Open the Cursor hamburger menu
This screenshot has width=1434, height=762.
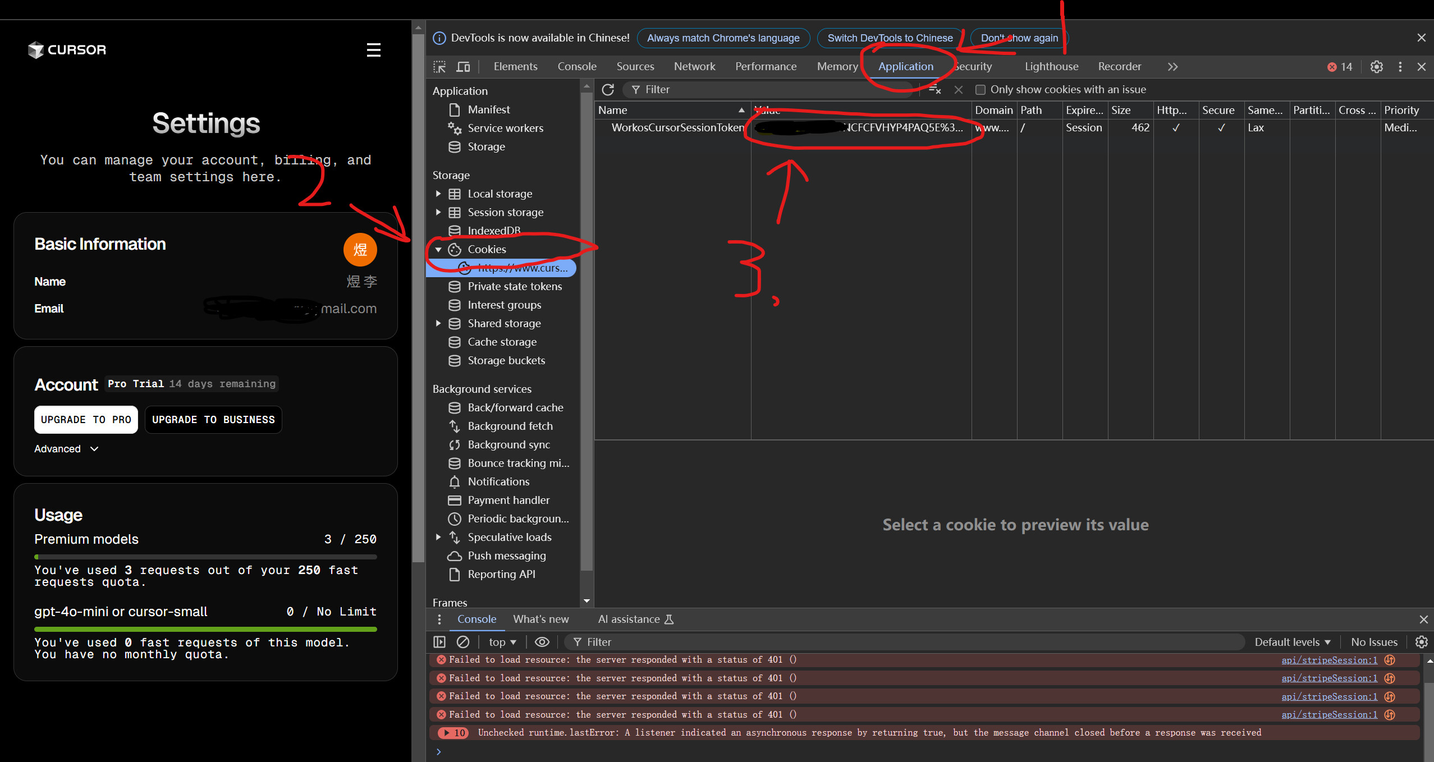pyautogui.click(x=373, y=50)
